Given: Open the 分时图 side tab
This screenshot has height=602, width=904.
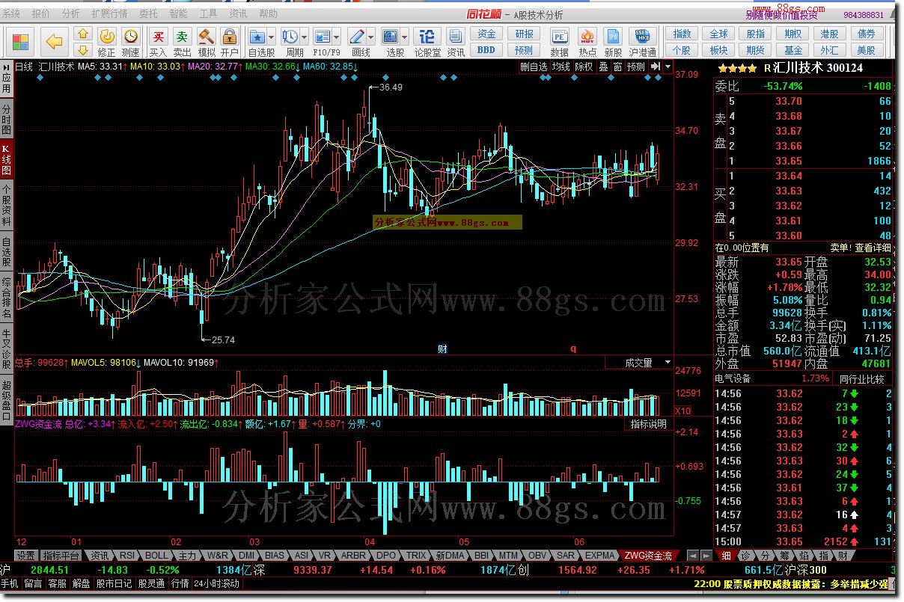Looking at the screenshot, I should click(x=7, y=119).
